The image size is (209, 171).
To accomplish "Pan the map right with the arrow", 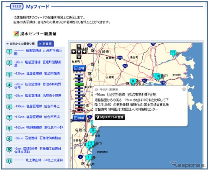I will (x=84, y=52).
